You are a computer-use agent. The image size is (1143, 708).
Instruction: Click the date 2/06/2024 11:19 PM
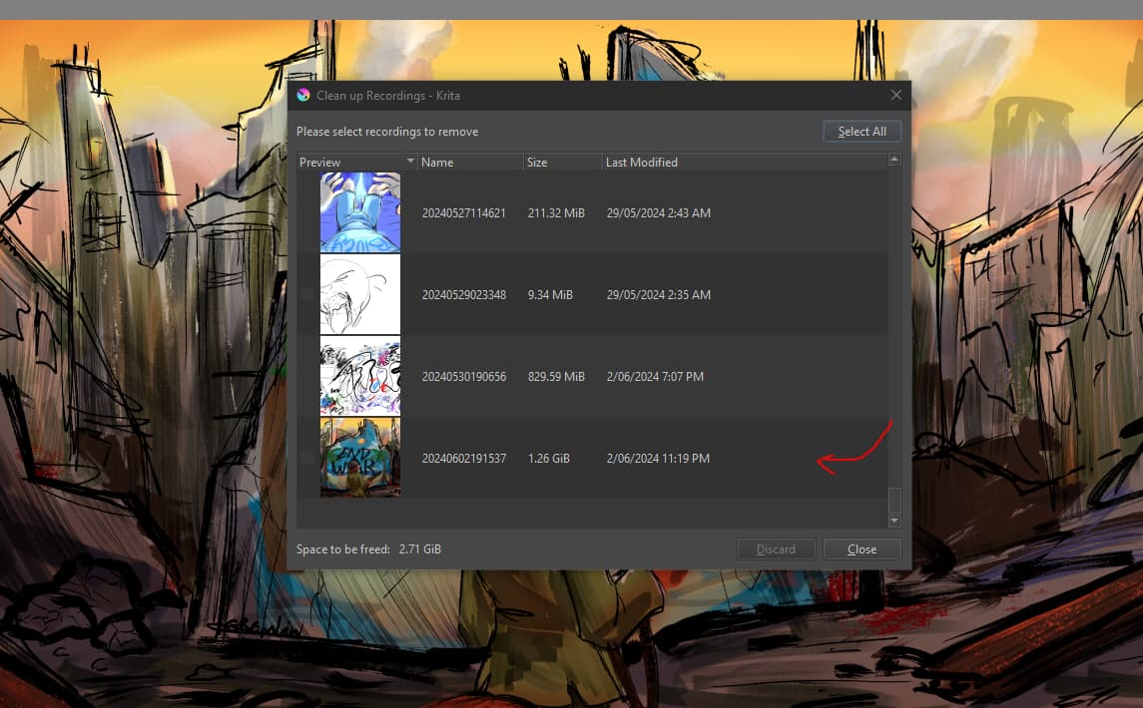coord(658,458)
